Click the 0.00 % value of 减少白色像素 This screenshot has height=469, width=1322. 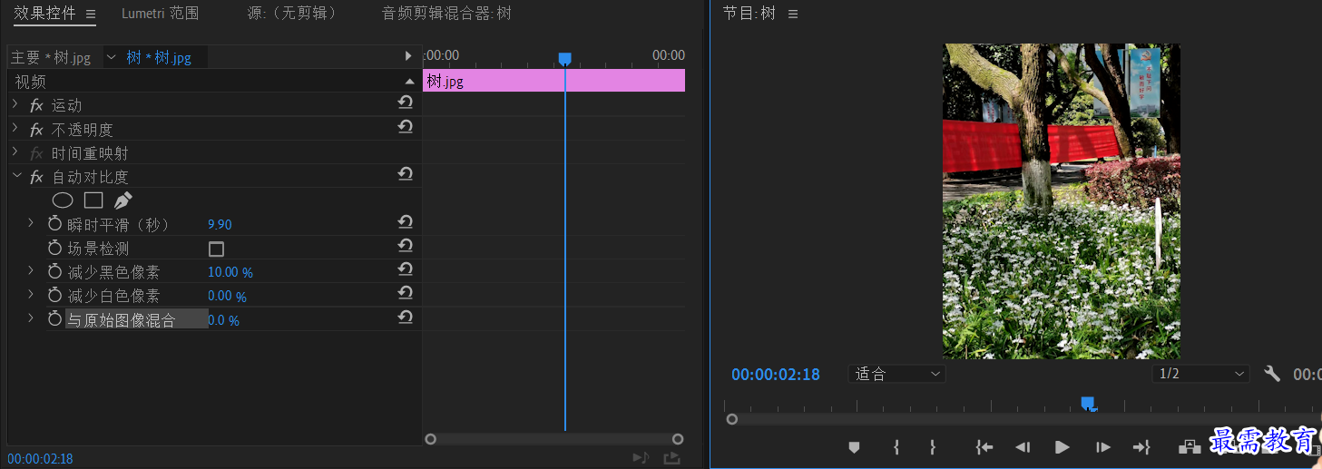[227, 296]
